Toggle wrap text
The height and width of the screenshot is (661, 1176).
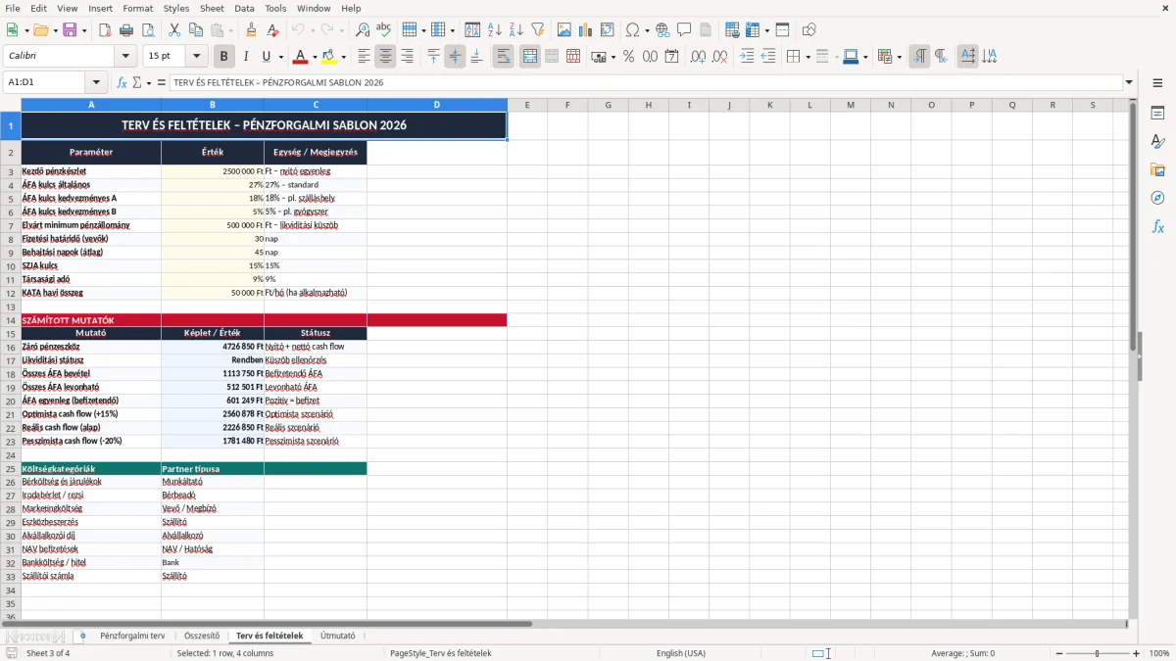(503, 57)
